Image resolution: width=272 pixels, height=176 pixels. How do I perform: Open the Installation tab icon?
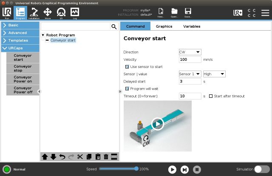point(34,12)
